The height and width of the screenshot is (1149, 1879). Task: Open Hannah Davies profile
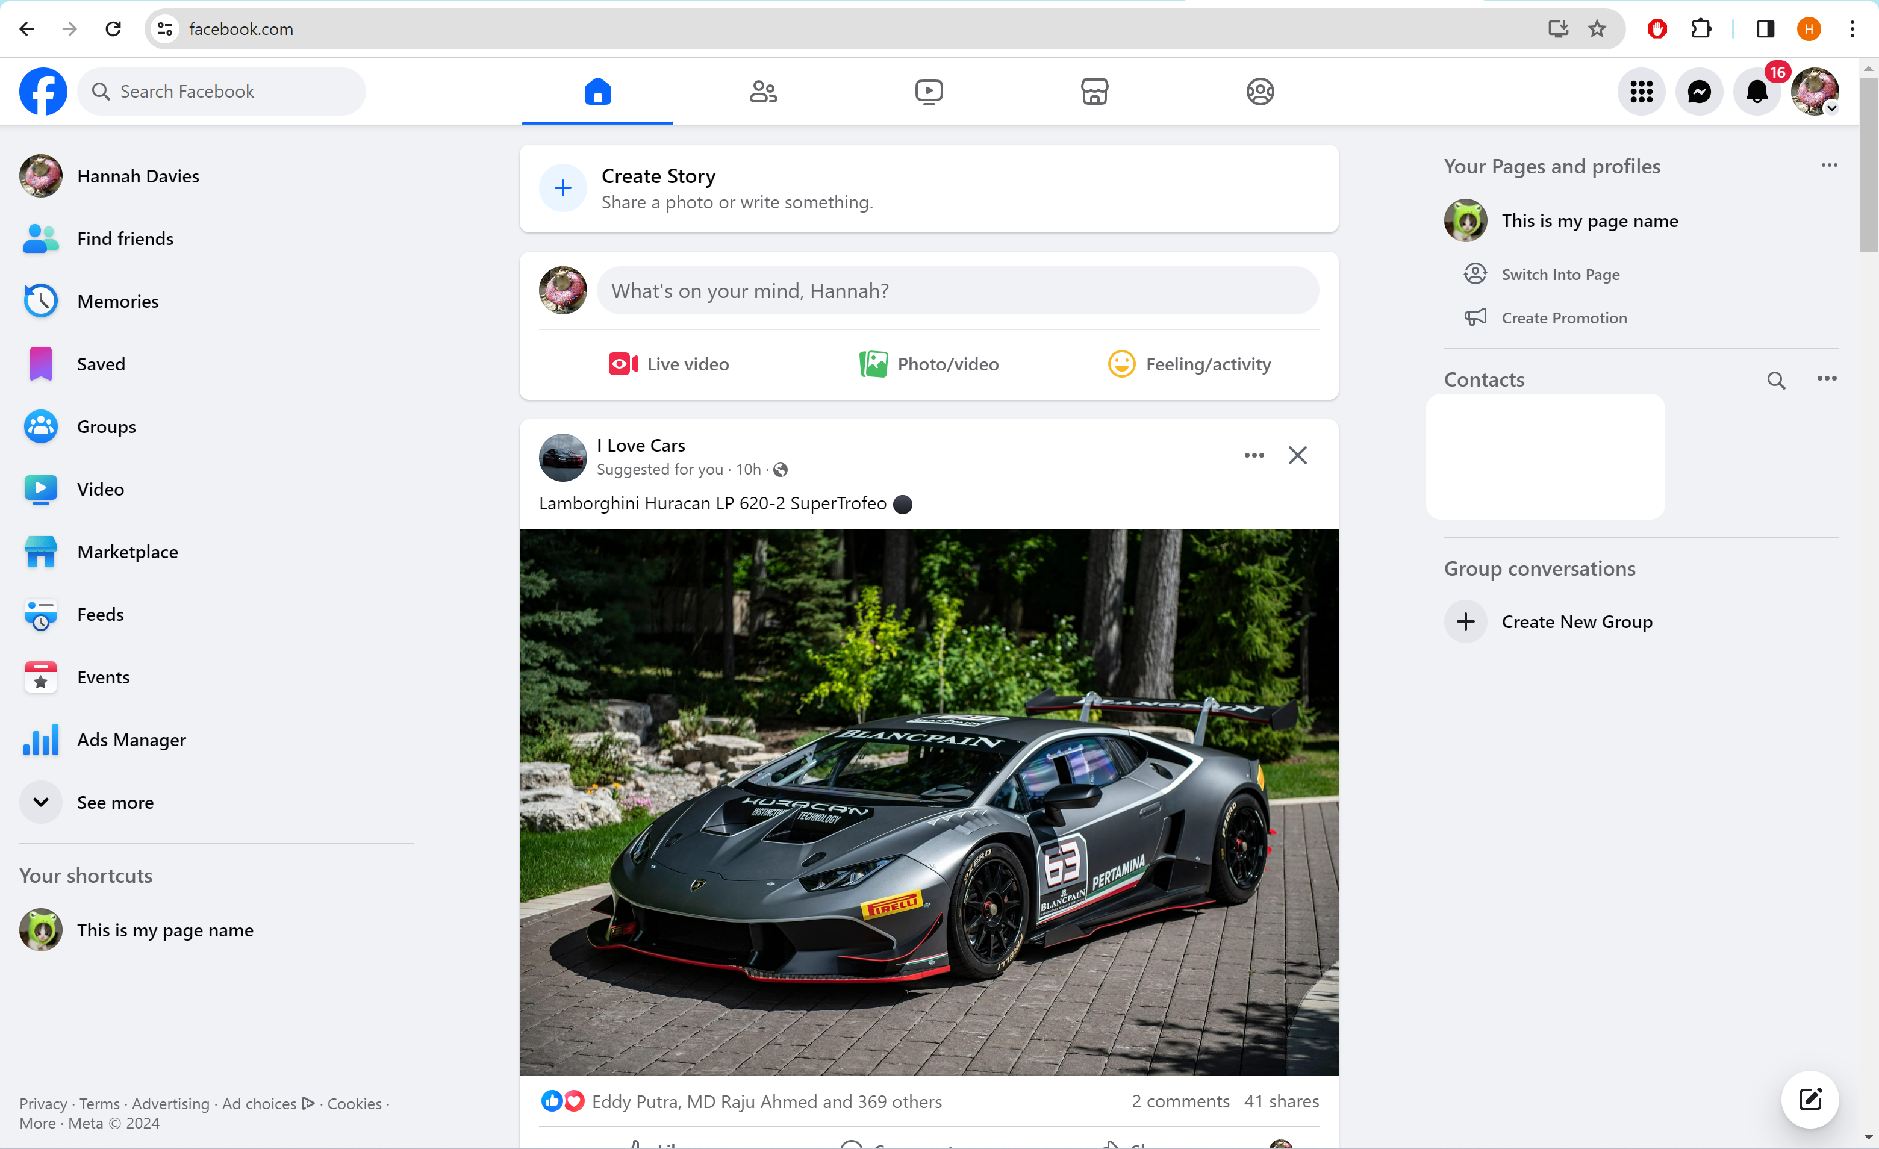pyautogui.click(x=217, y=176)
